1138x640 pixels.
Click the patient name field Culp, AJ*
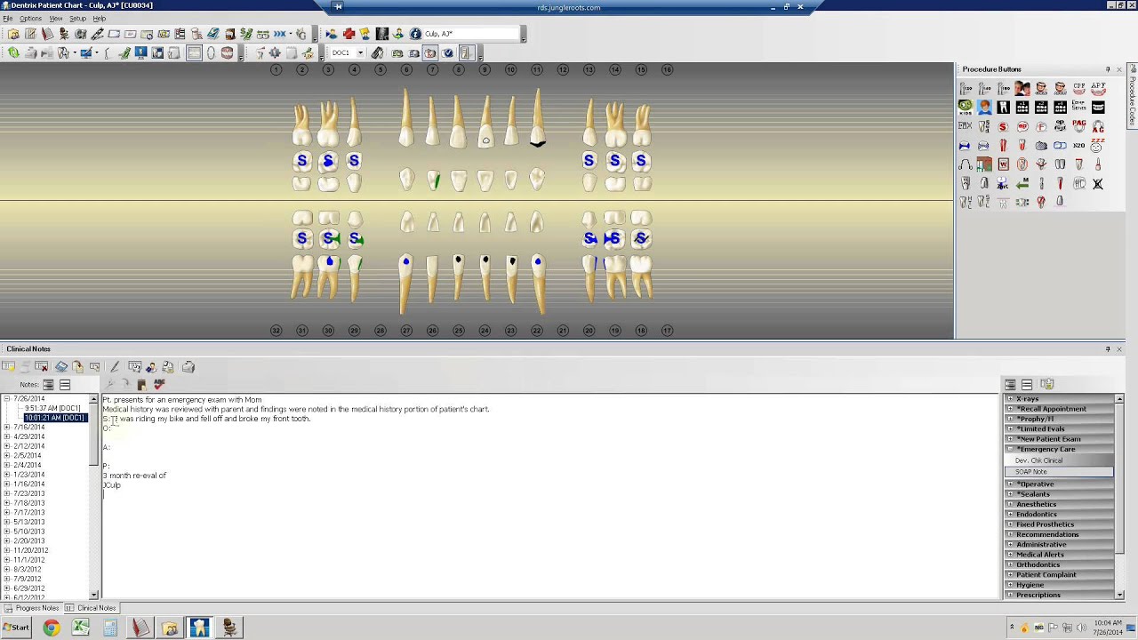tap(471, 34)
